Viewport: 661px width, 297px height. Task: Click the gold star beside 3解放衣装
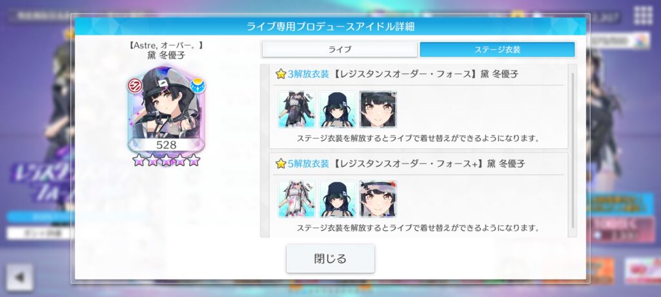click(281, 75)
